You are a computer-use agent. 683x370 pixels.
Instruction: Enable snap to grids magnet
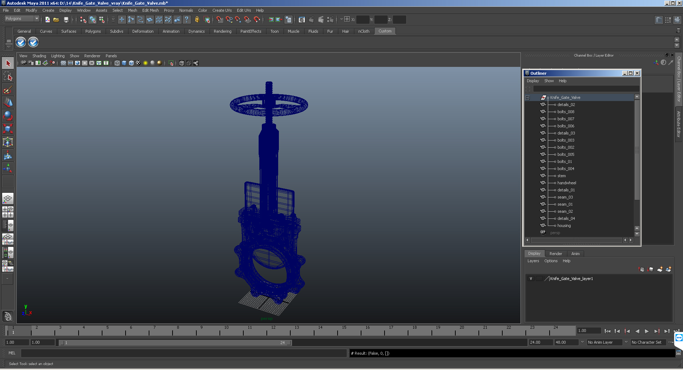pos(219,20)
